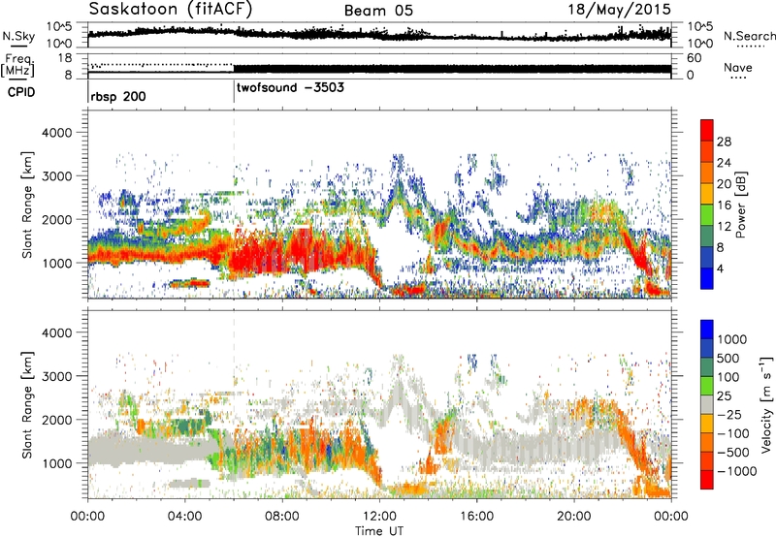Click the '04:00' time axis tick label

click(x=185, y=516)
